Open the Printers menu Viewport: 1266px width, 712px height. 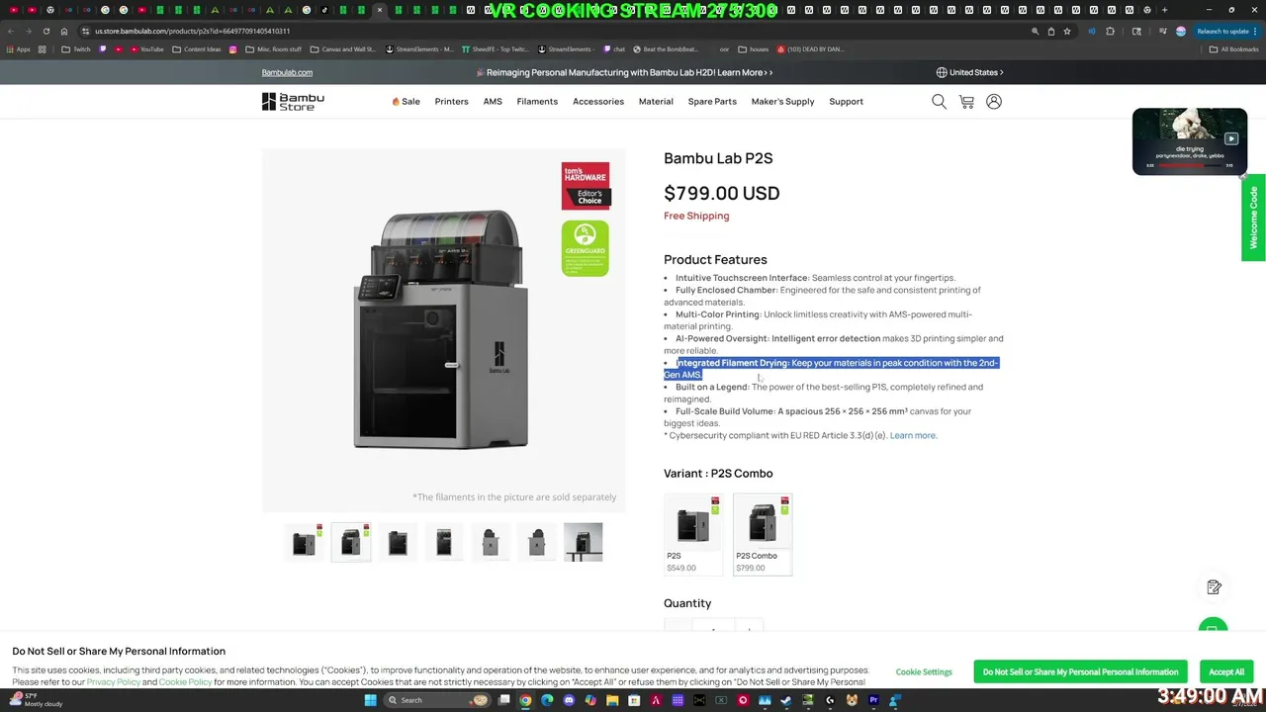(451, 101)
